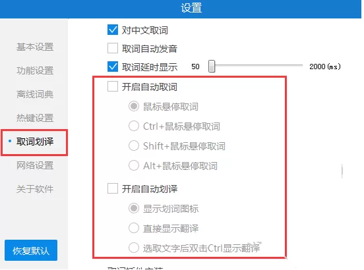This screenshot has width=364, height=270.
Task: Open the 网络设置 page
Action: [x=35, y=165]
